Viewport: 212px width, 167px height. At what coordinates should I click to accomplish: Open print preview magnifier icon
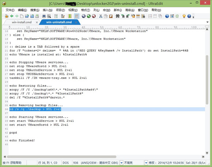point(49,16)
